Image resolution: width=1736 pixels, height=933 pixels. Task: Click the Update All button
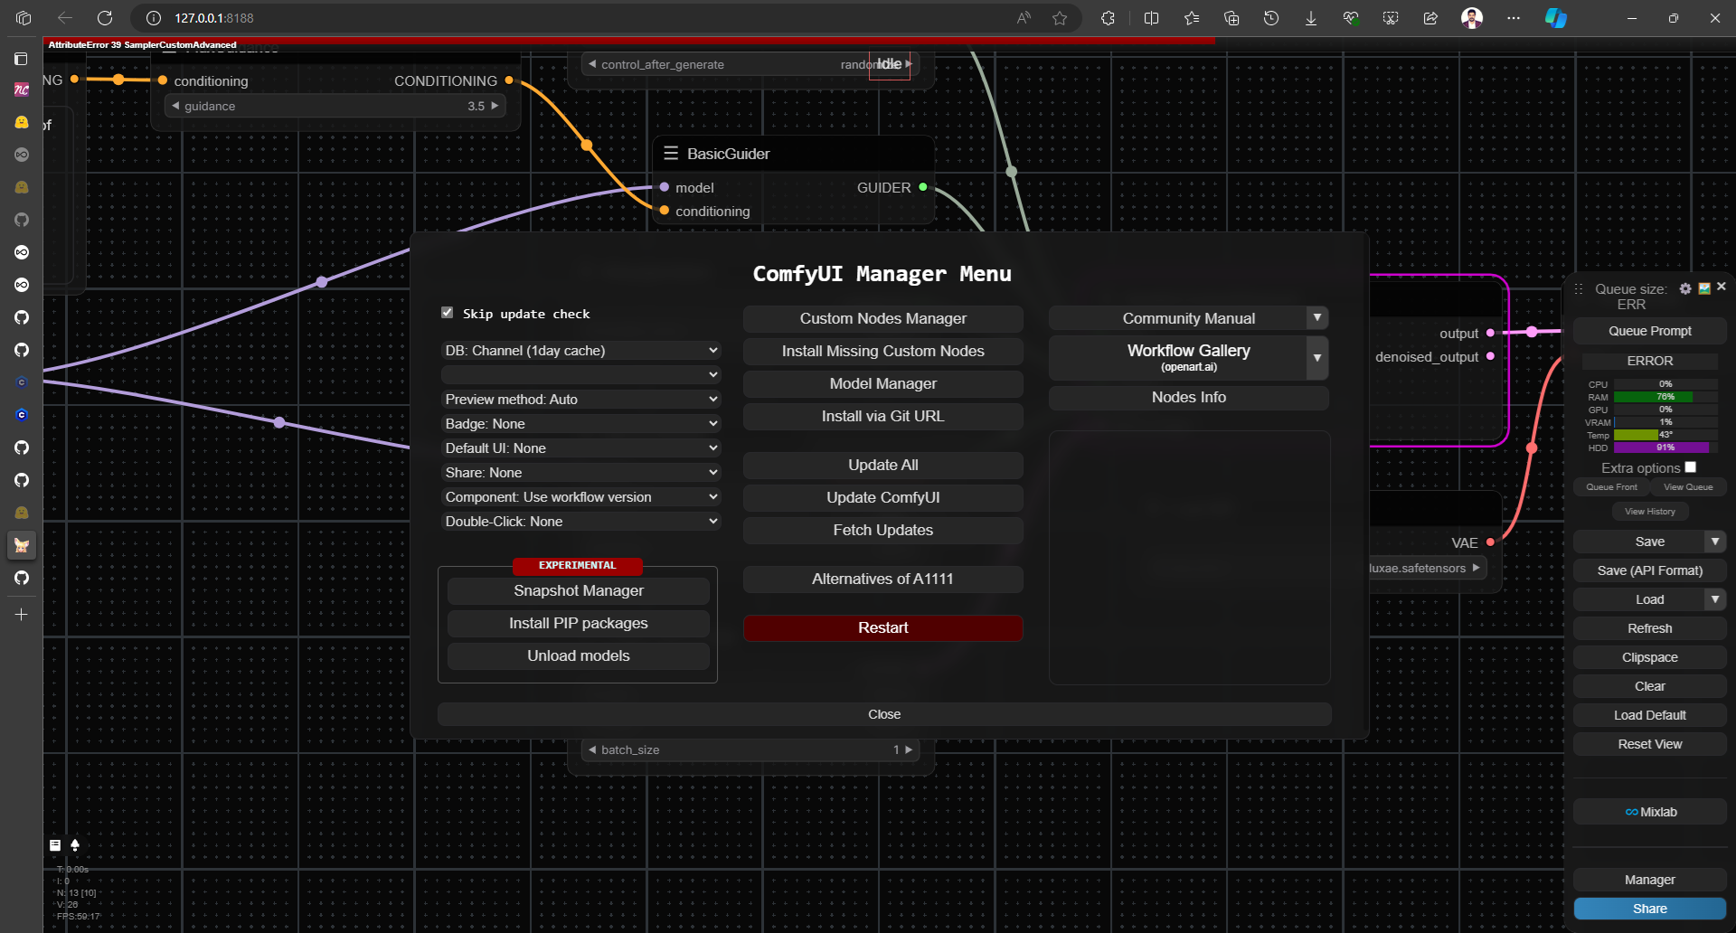click(883, 465)
